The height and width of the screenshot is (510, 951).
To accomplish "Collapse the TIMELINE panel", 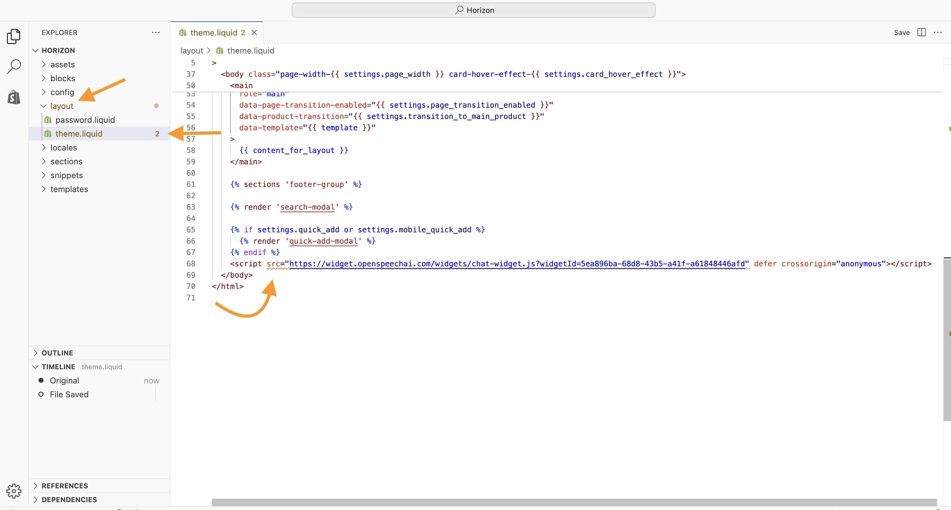I will point(100,367).
